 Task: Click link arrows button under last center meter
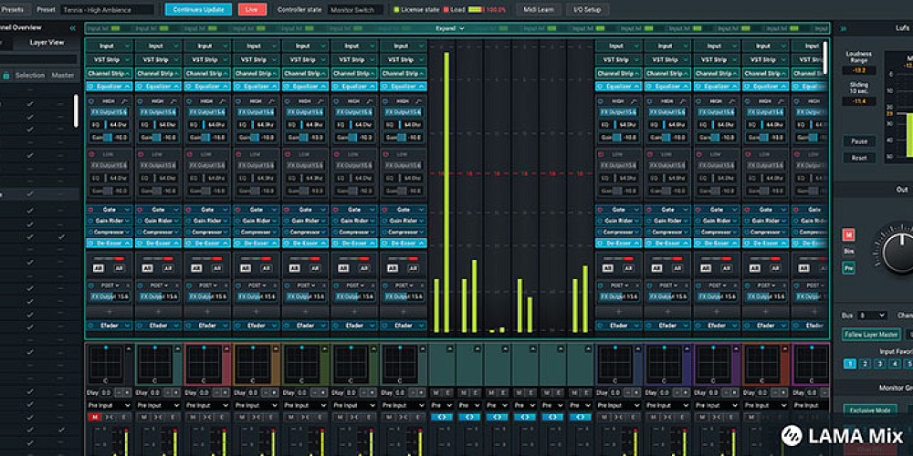(580, 417)
